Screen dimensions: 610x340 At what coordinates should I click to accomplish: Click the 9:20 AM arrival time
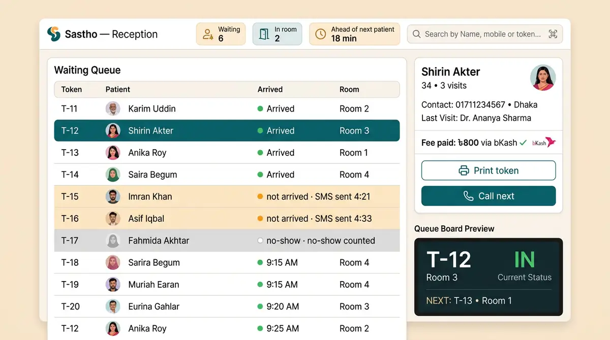tap(282, 307)
